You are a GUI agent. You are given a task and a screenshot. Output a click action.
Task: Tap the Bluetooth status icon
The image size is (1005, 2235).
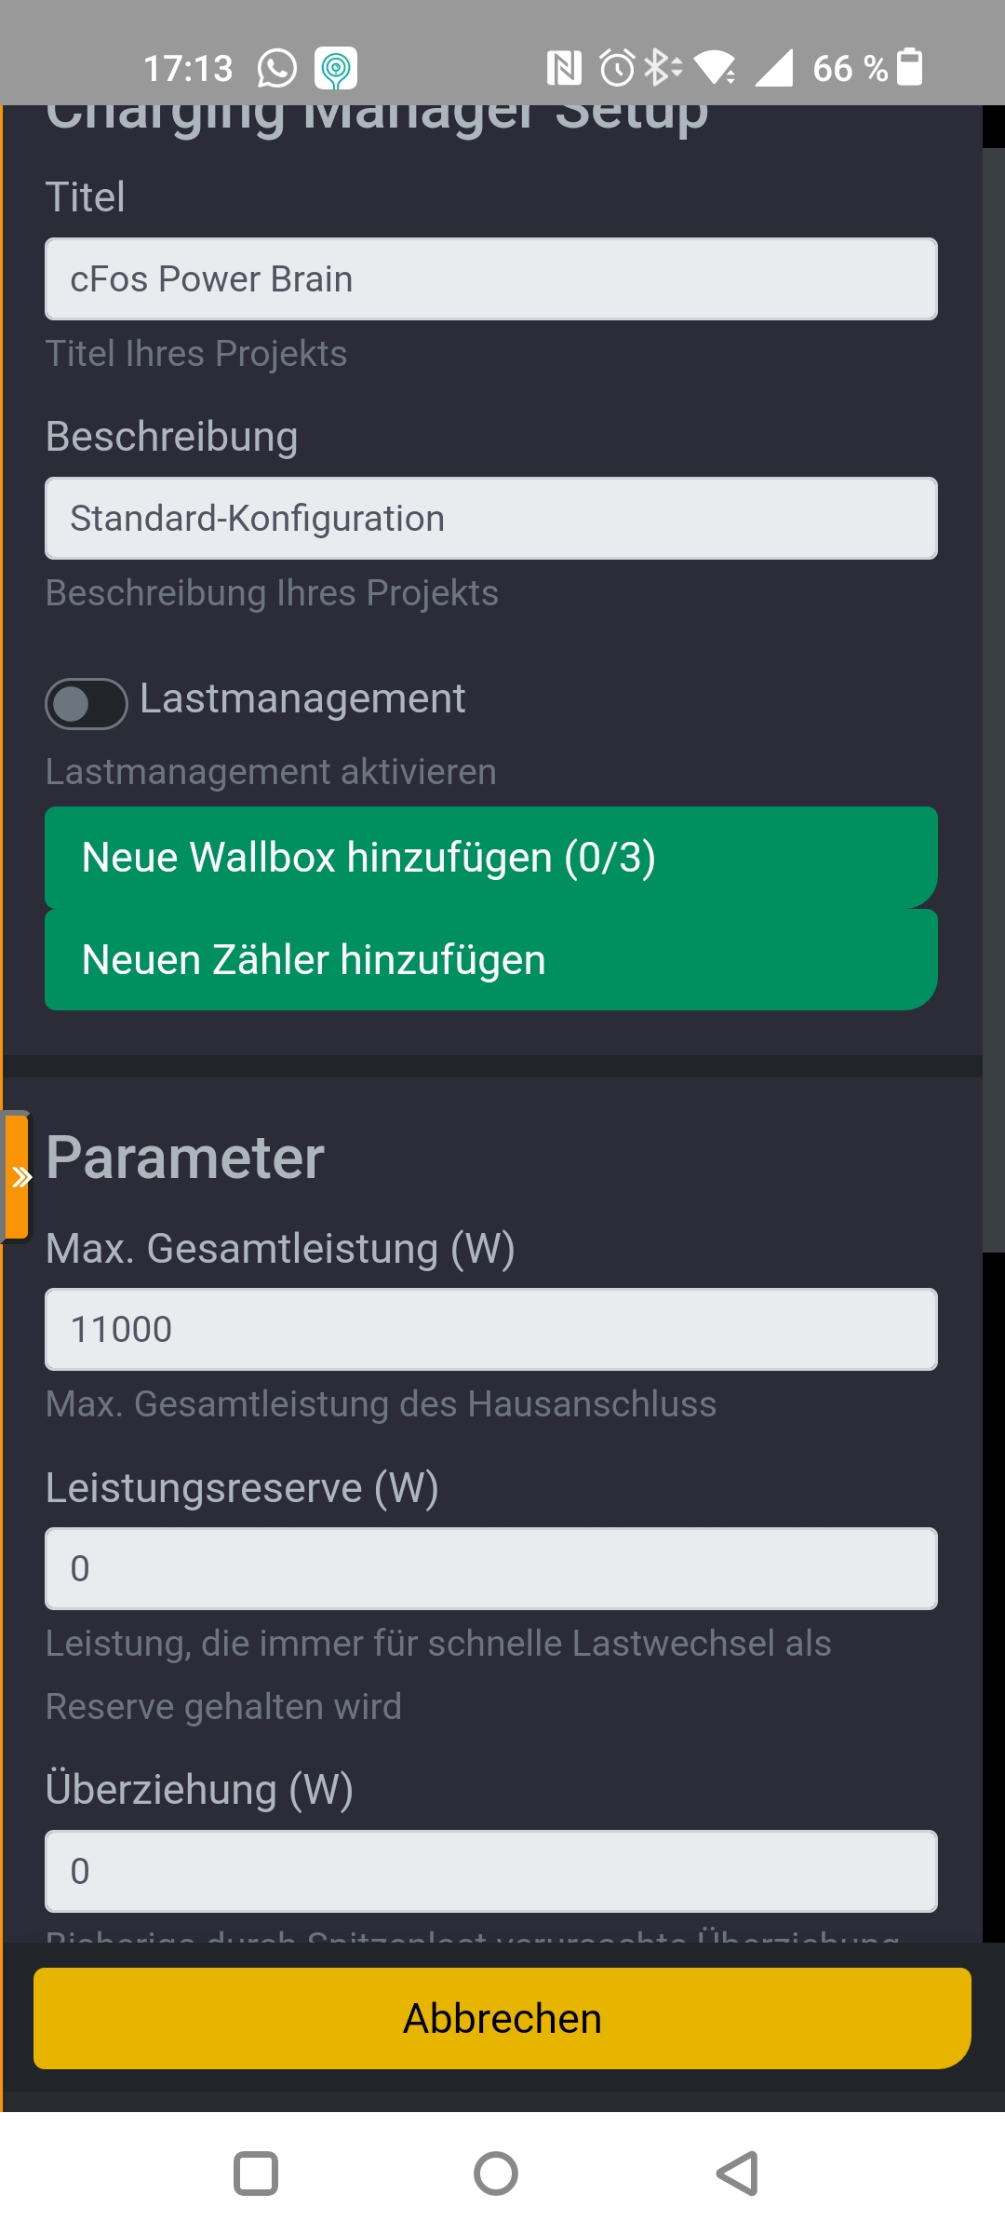click(x=663, y=68)
